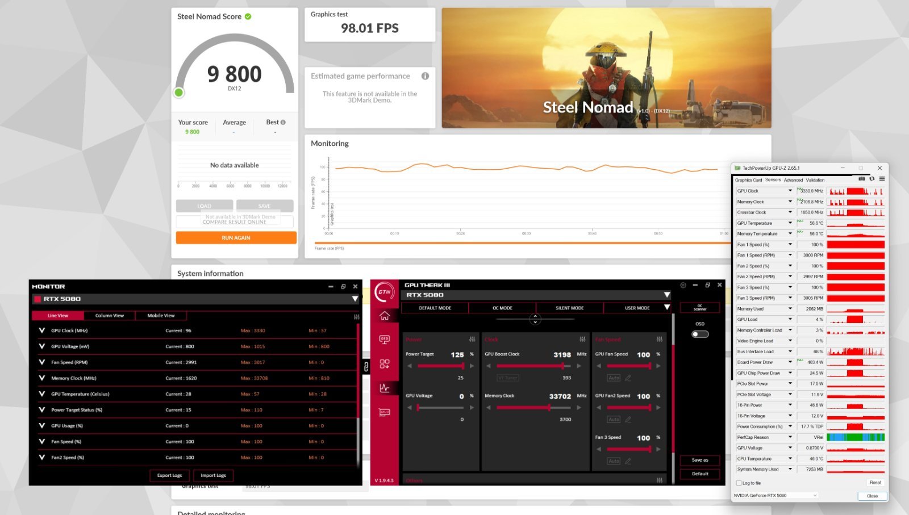
Task: Open the Monitor window slider settings icon
Action: click(356, 316)
